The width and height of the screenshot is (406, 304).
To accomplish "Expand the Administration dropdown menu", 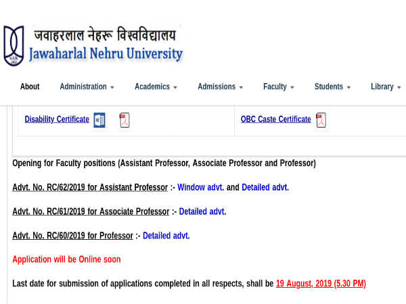I will pyautogui.click(x=87, y=86).
